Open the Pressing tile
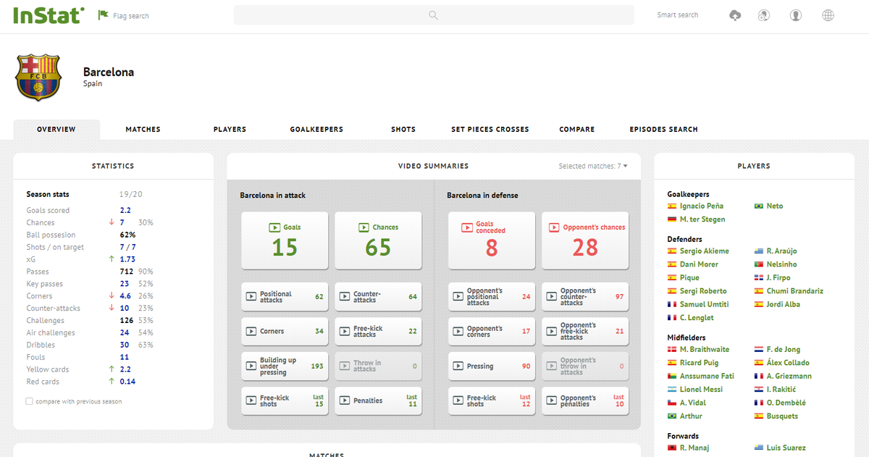869x457 pixels. (x=492, y=366)
